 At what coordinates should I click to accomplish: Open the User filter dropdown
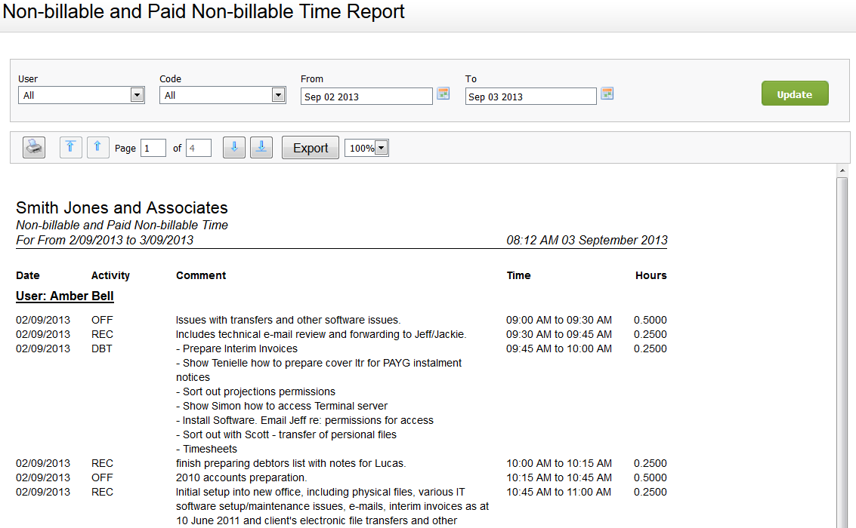coord(138,94)
